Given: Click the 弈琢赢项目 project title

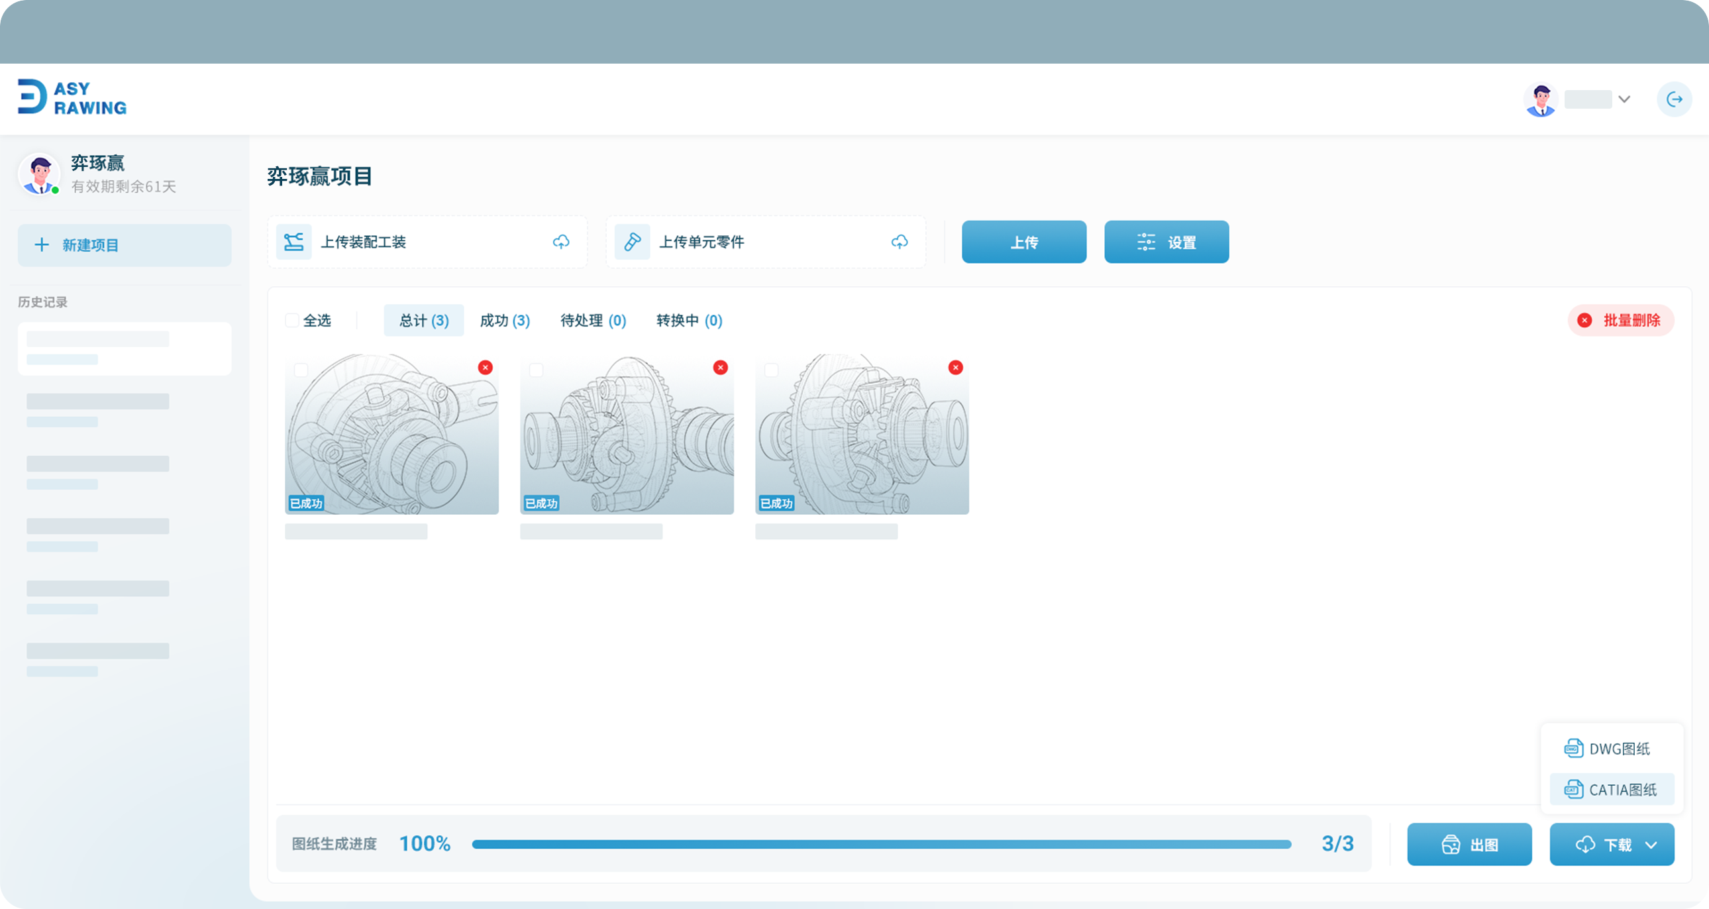Looking at the screenshot, I should (319, 176).
